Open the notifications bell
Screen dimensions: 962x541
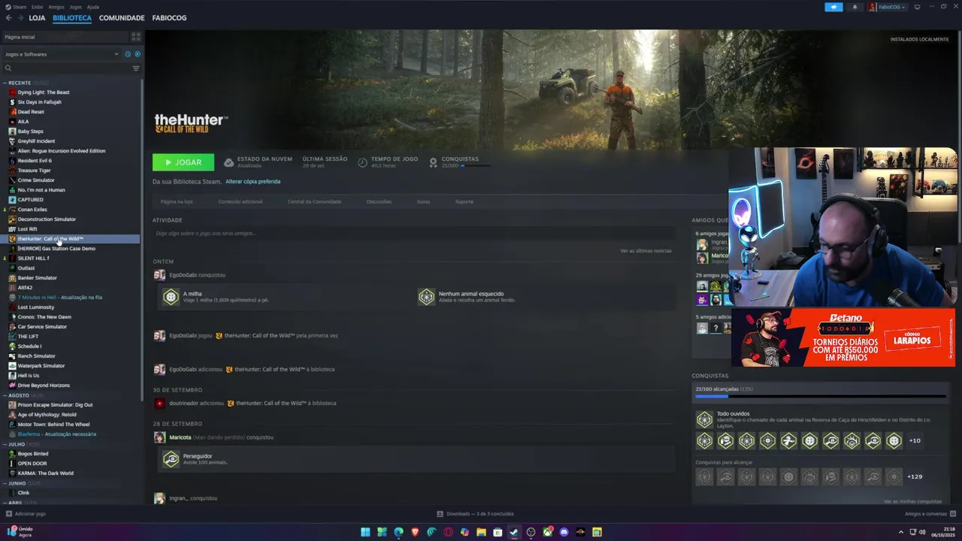pos(855,7)
